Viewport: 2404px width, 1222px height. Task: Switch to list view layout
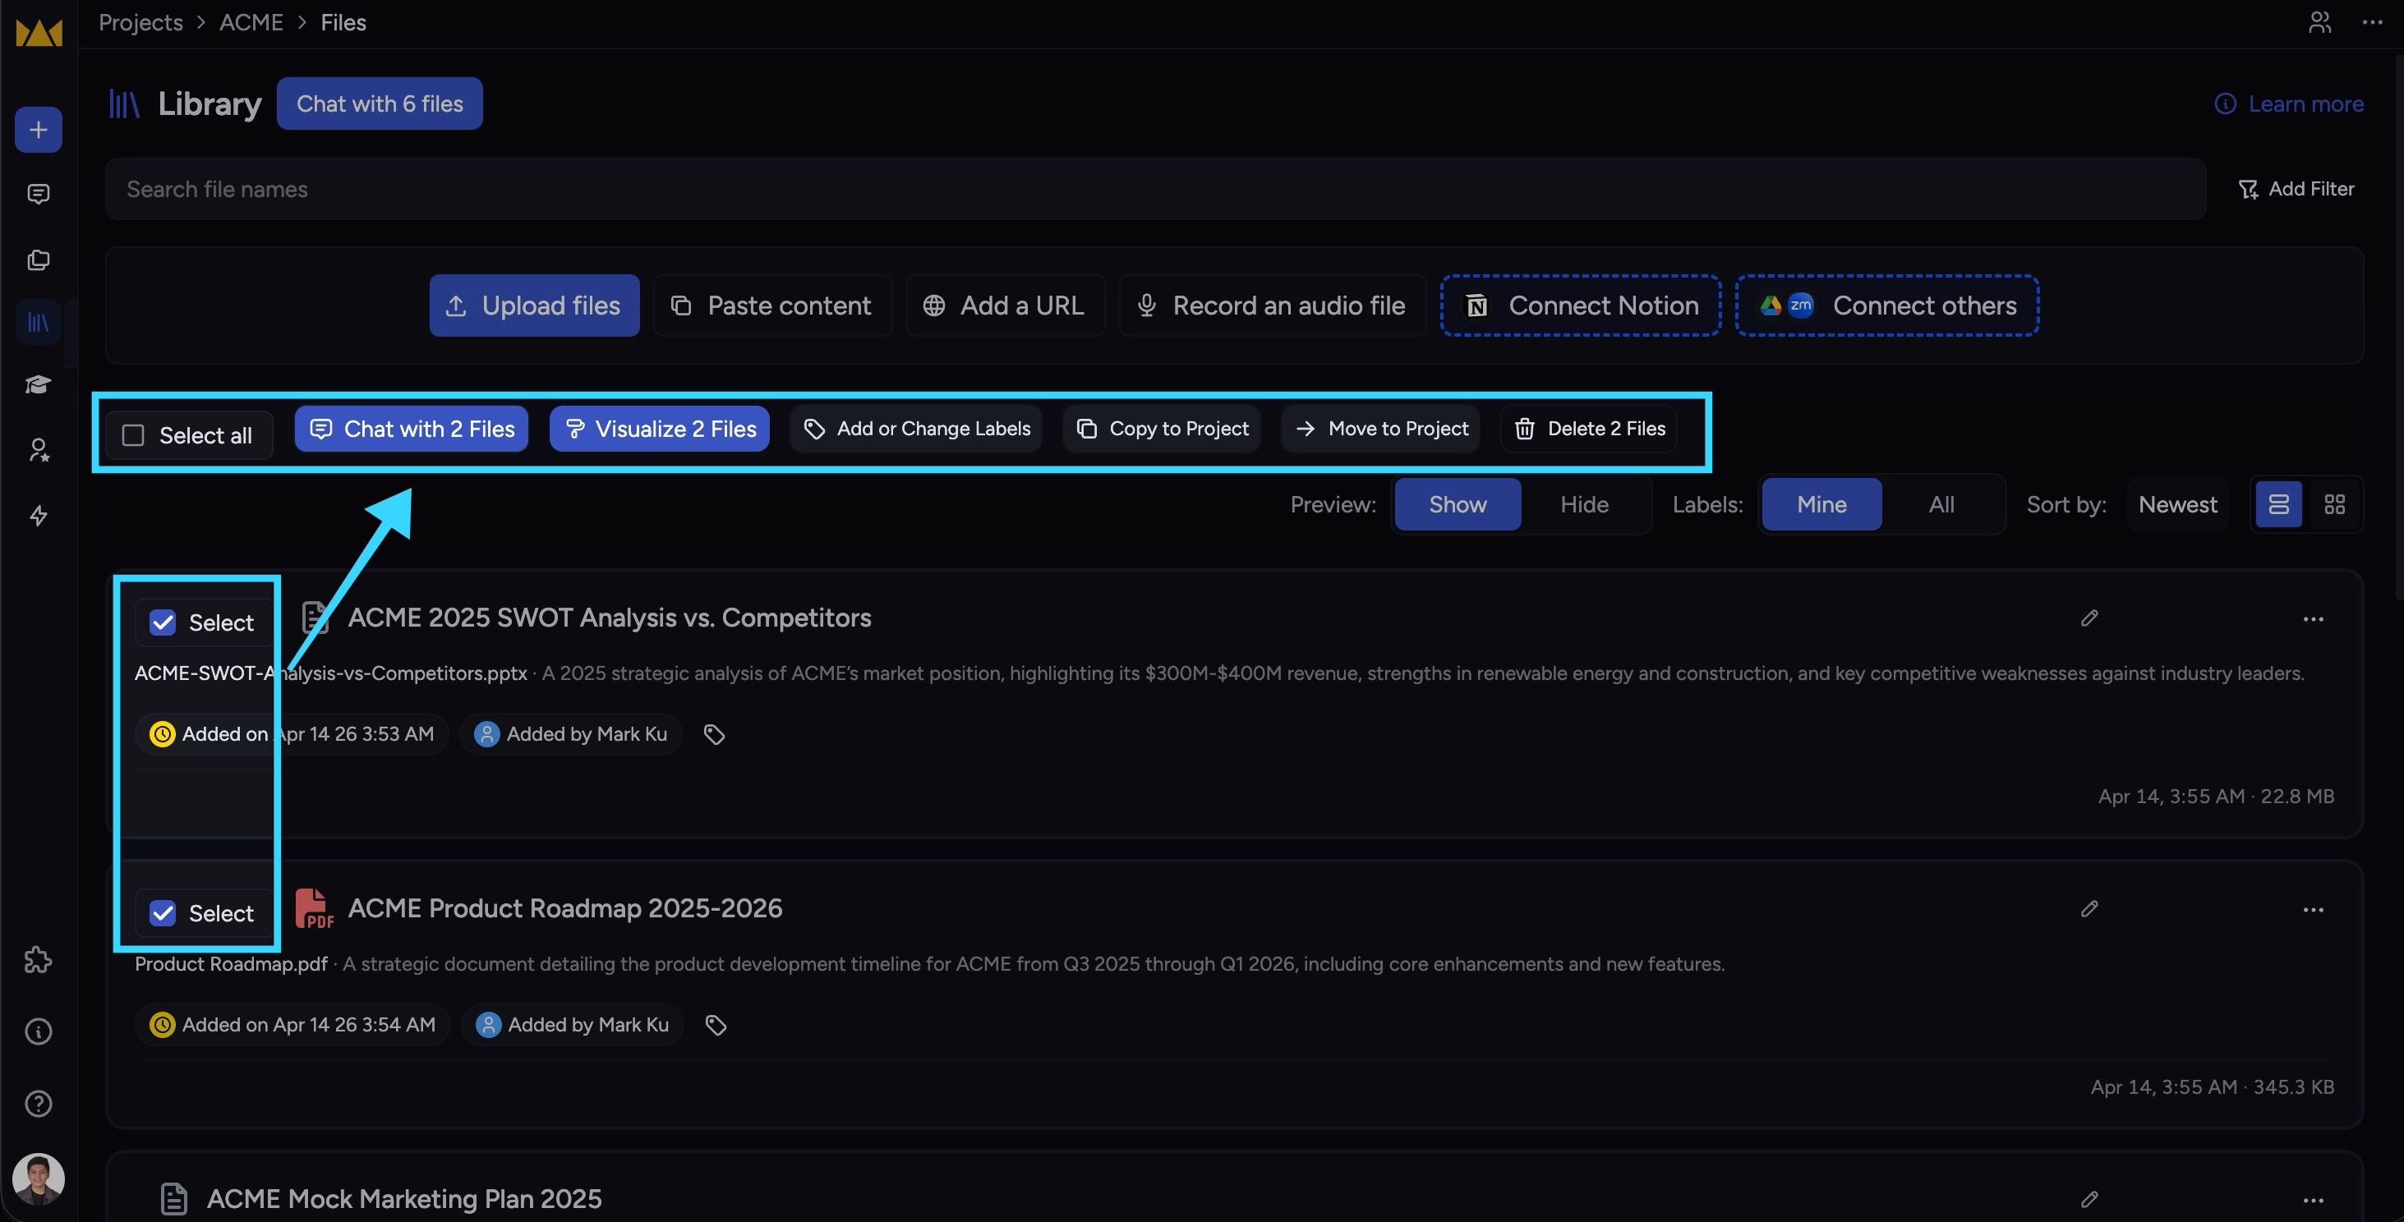point(2278,505)
